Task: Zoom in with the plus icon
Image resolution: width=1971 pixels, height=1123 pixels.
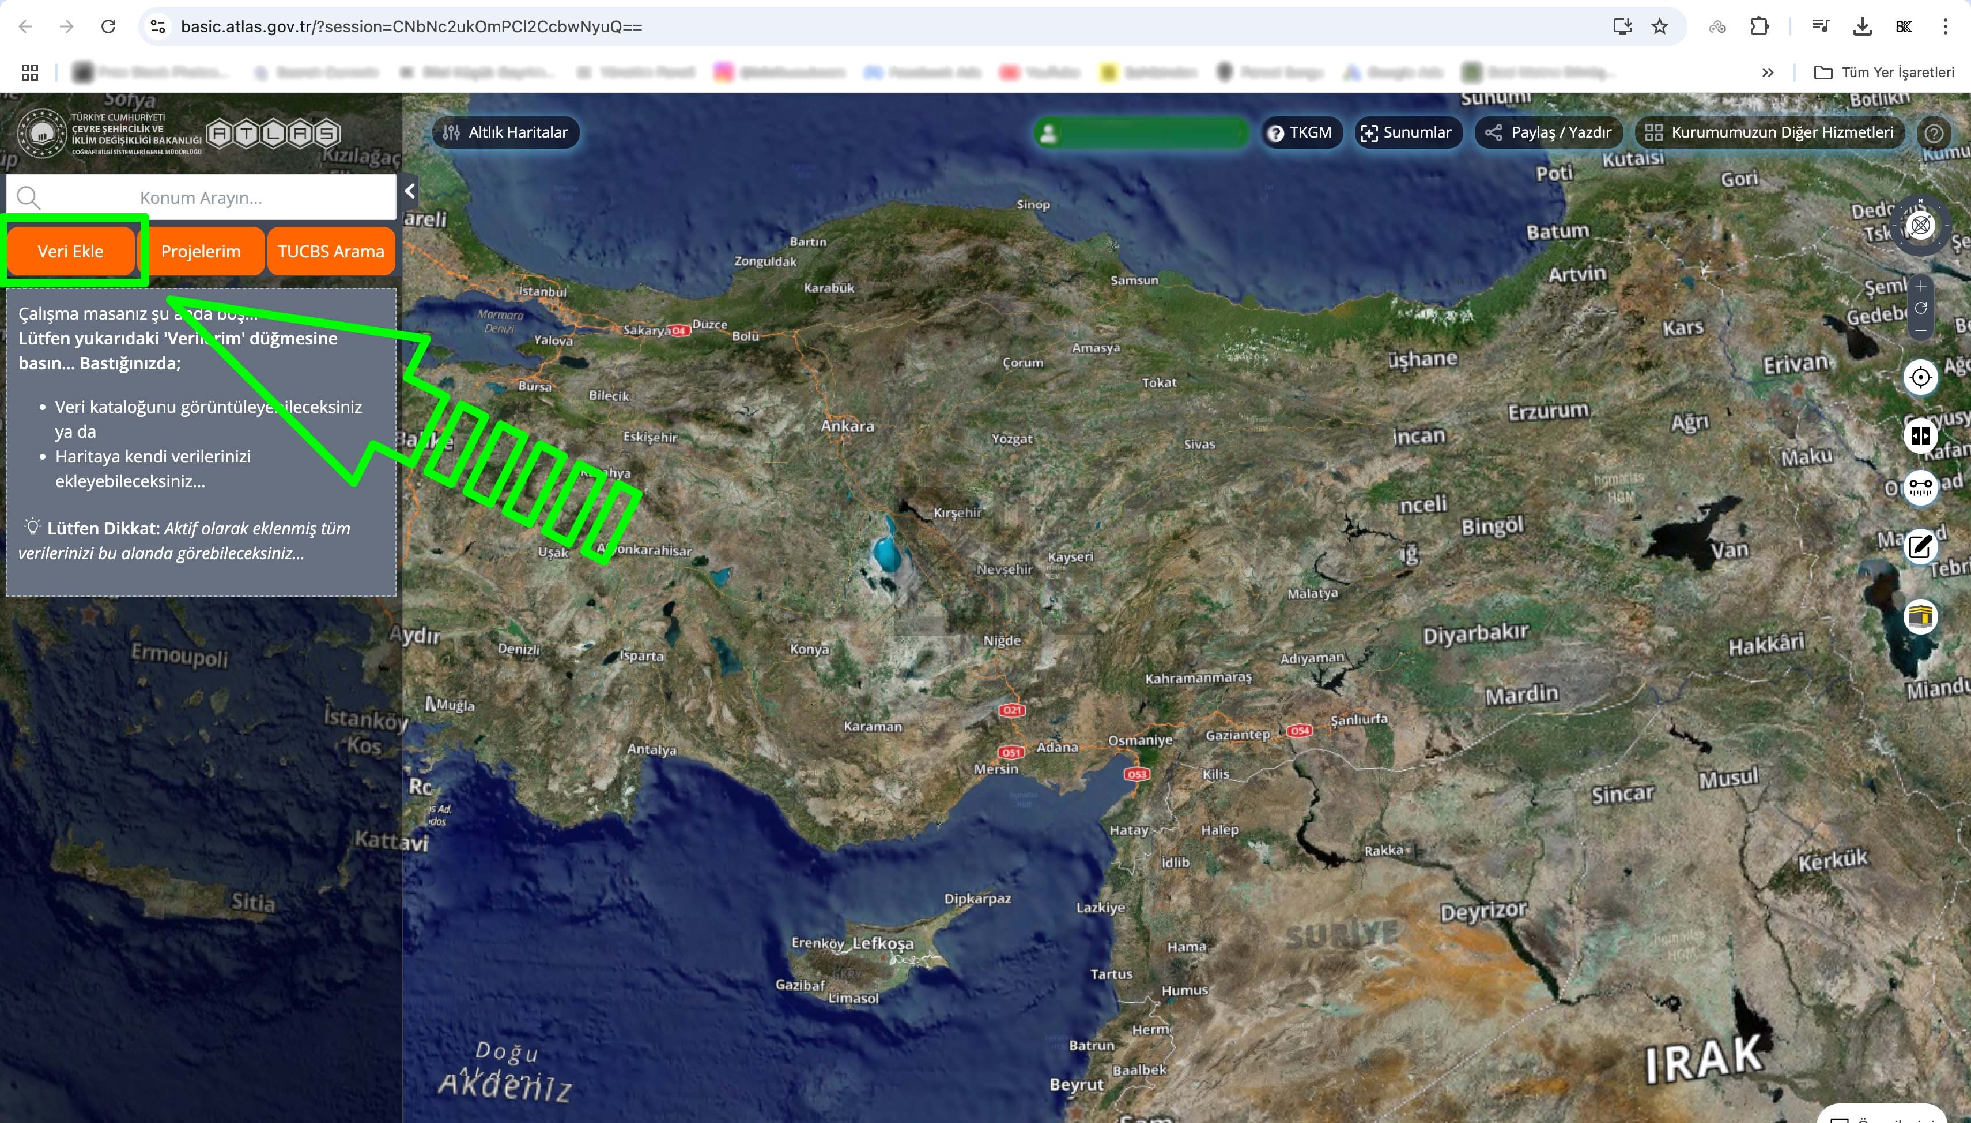Action: [x=1921, y=286]
